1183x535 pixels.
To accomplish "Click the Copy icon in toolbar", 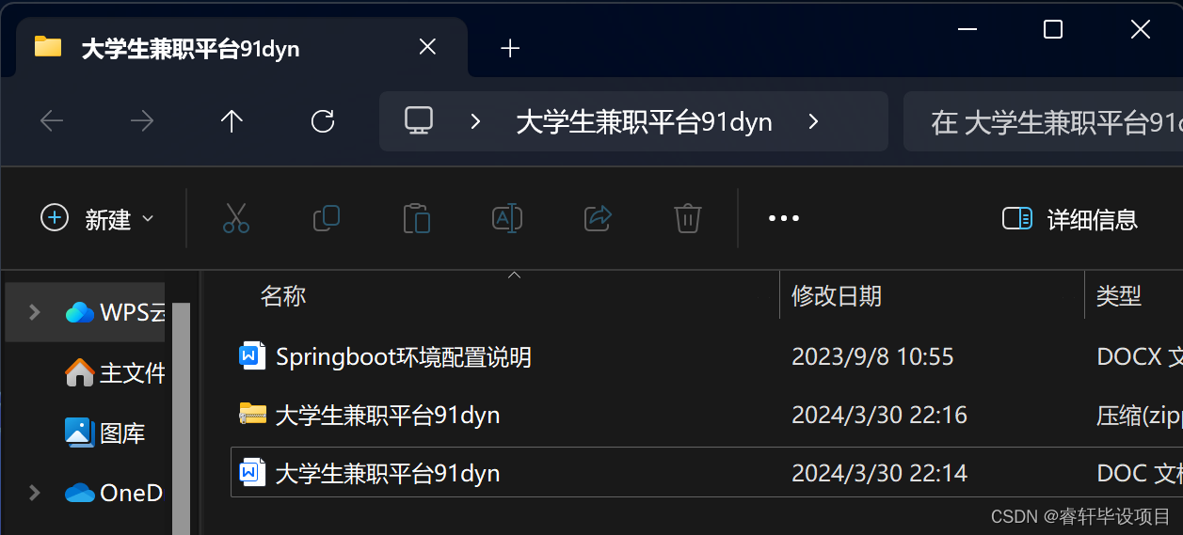I will pos(327,219).
